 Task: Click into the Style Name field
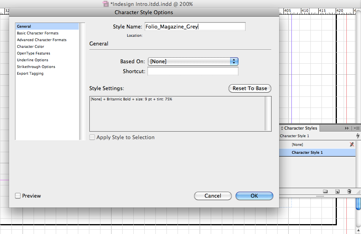(x=195, y=26)
